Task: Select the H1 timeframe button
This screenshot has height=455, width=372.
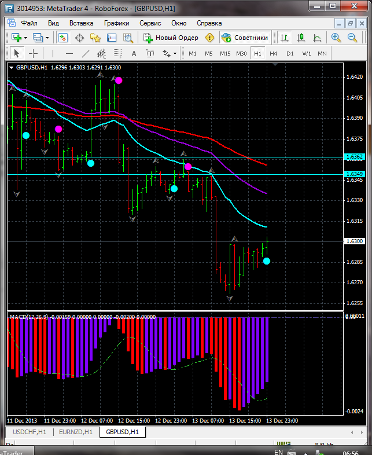Action: pyautogui.click(x=257, y=54)
